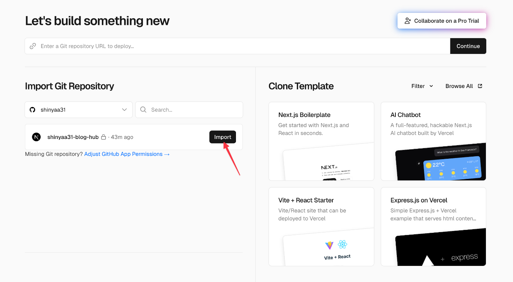The width and height of the screenshot is (513, 282).
Task: Select the Next.js Boilerplate template title
Action: [305, 115]
